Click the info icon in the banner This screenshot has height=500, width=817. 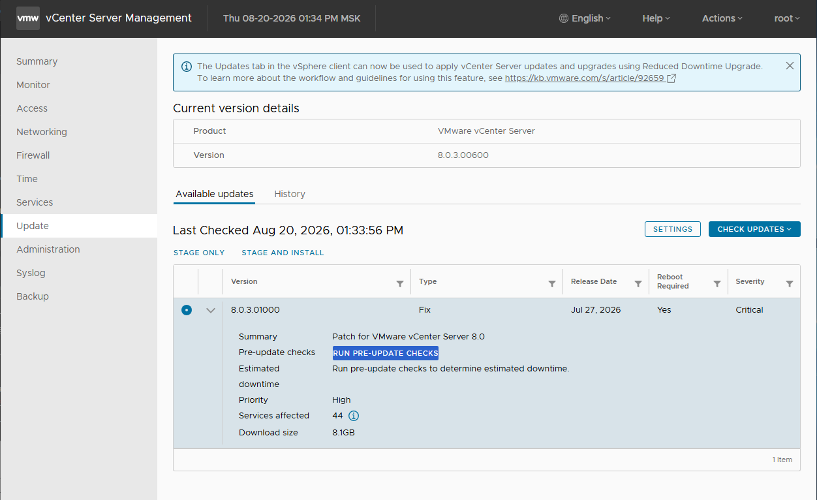click(187, 67)
